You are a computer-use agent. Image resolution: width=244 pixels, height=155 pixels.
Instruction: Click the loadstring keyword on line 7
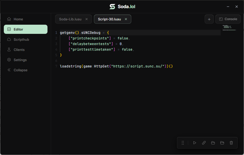coord(71,66)
